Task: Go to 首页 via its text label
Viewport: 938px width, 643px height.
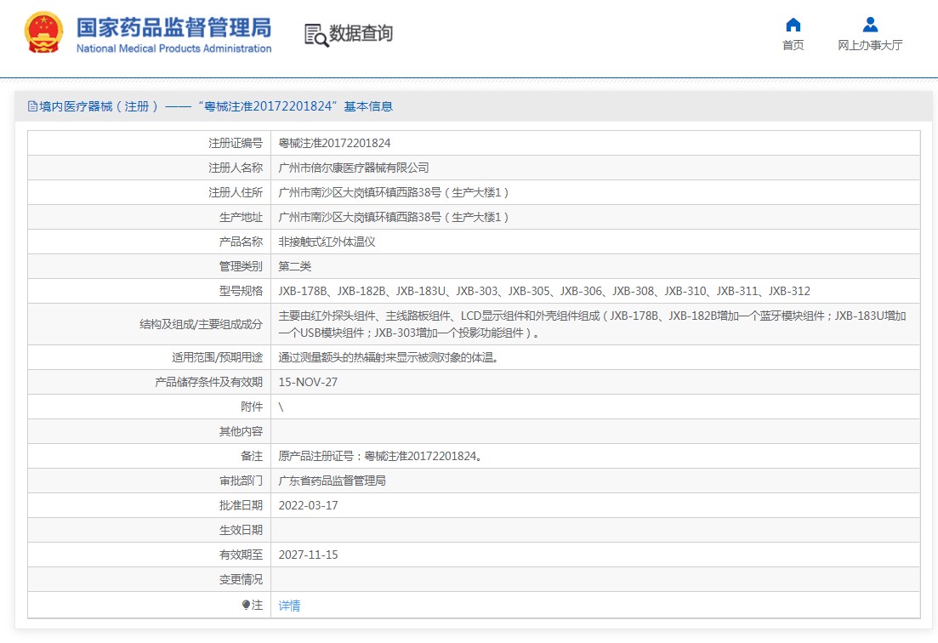Action: (x=793, y=46)
